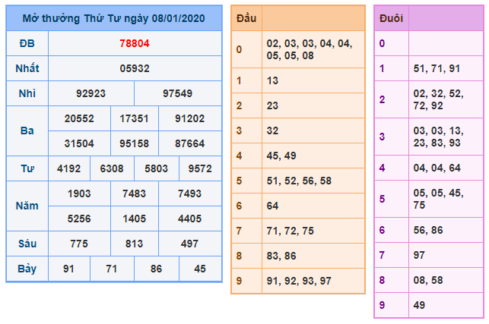Select seventh prize number 86
489x324 pixels.
157,269
